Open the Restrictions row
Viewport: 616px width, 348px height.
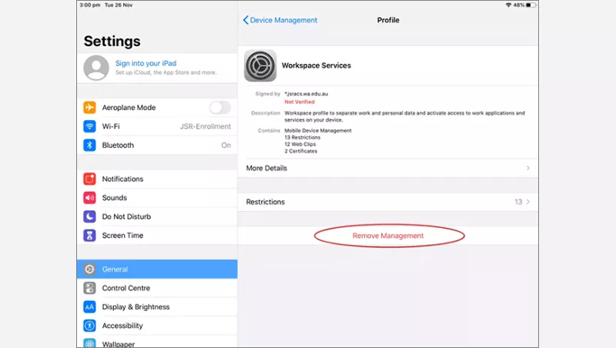[388, 202]
